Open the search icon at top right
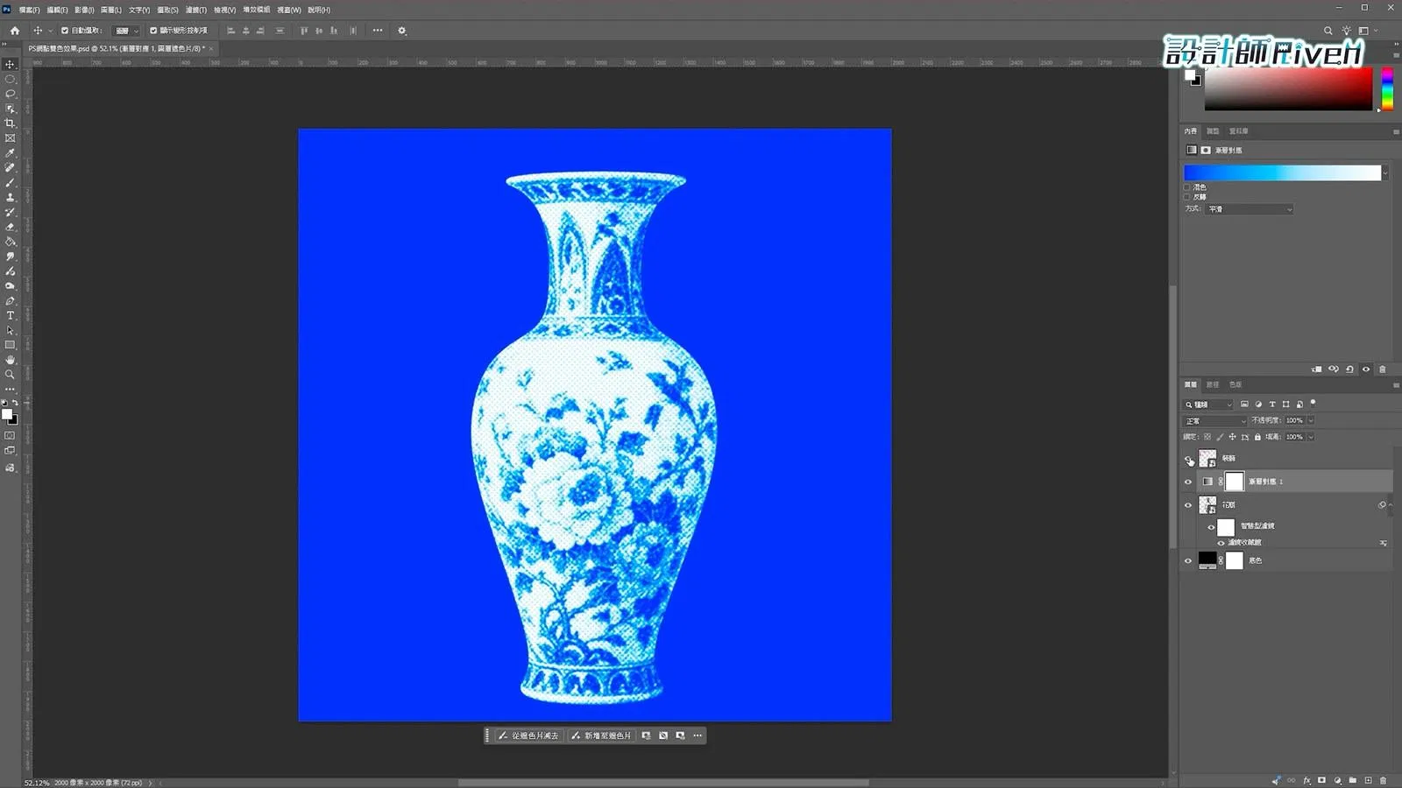The width and height of the screenshot is (1402, 788). pyautogui.click(x=1328, y=31)
